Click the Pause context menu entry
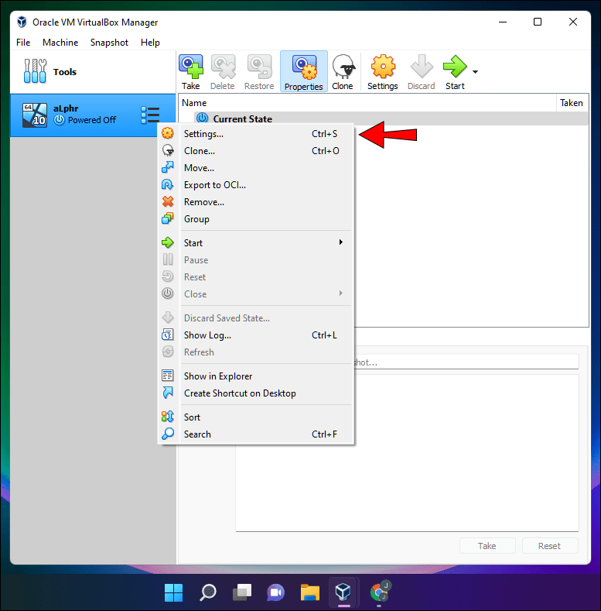This screenshot has height=611, width=601. 256,260
